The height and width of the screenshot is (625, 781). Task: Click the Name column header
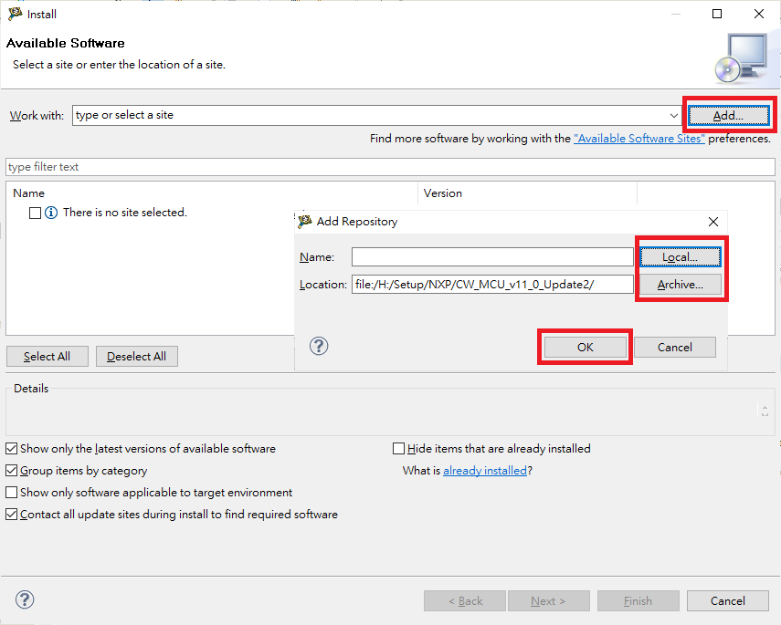[x=29, y=193]
